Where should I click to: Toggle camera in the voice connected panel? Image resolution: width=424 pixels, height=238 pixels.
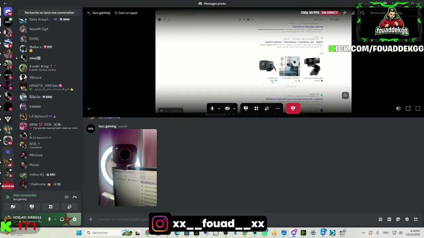point(13,207)
